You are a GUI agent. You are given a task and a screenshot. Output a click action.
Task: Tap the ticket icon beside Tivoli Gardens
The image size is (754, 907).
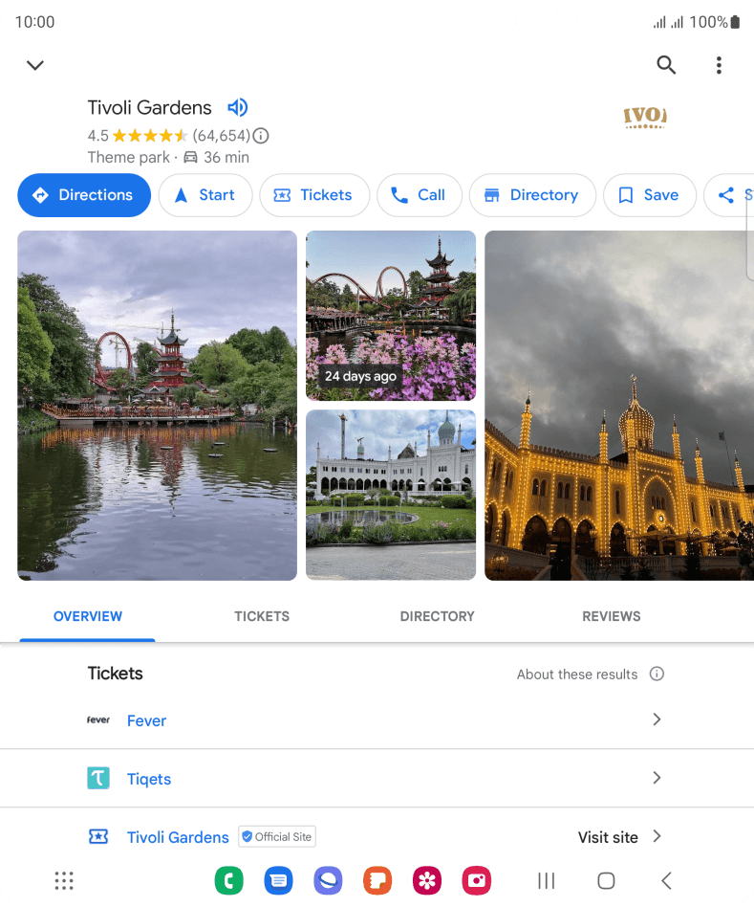point(98,837)
